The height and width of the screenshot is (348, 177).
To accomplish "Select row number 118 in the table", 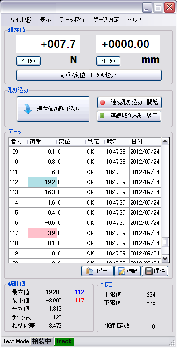I will (x=18, y=243).
